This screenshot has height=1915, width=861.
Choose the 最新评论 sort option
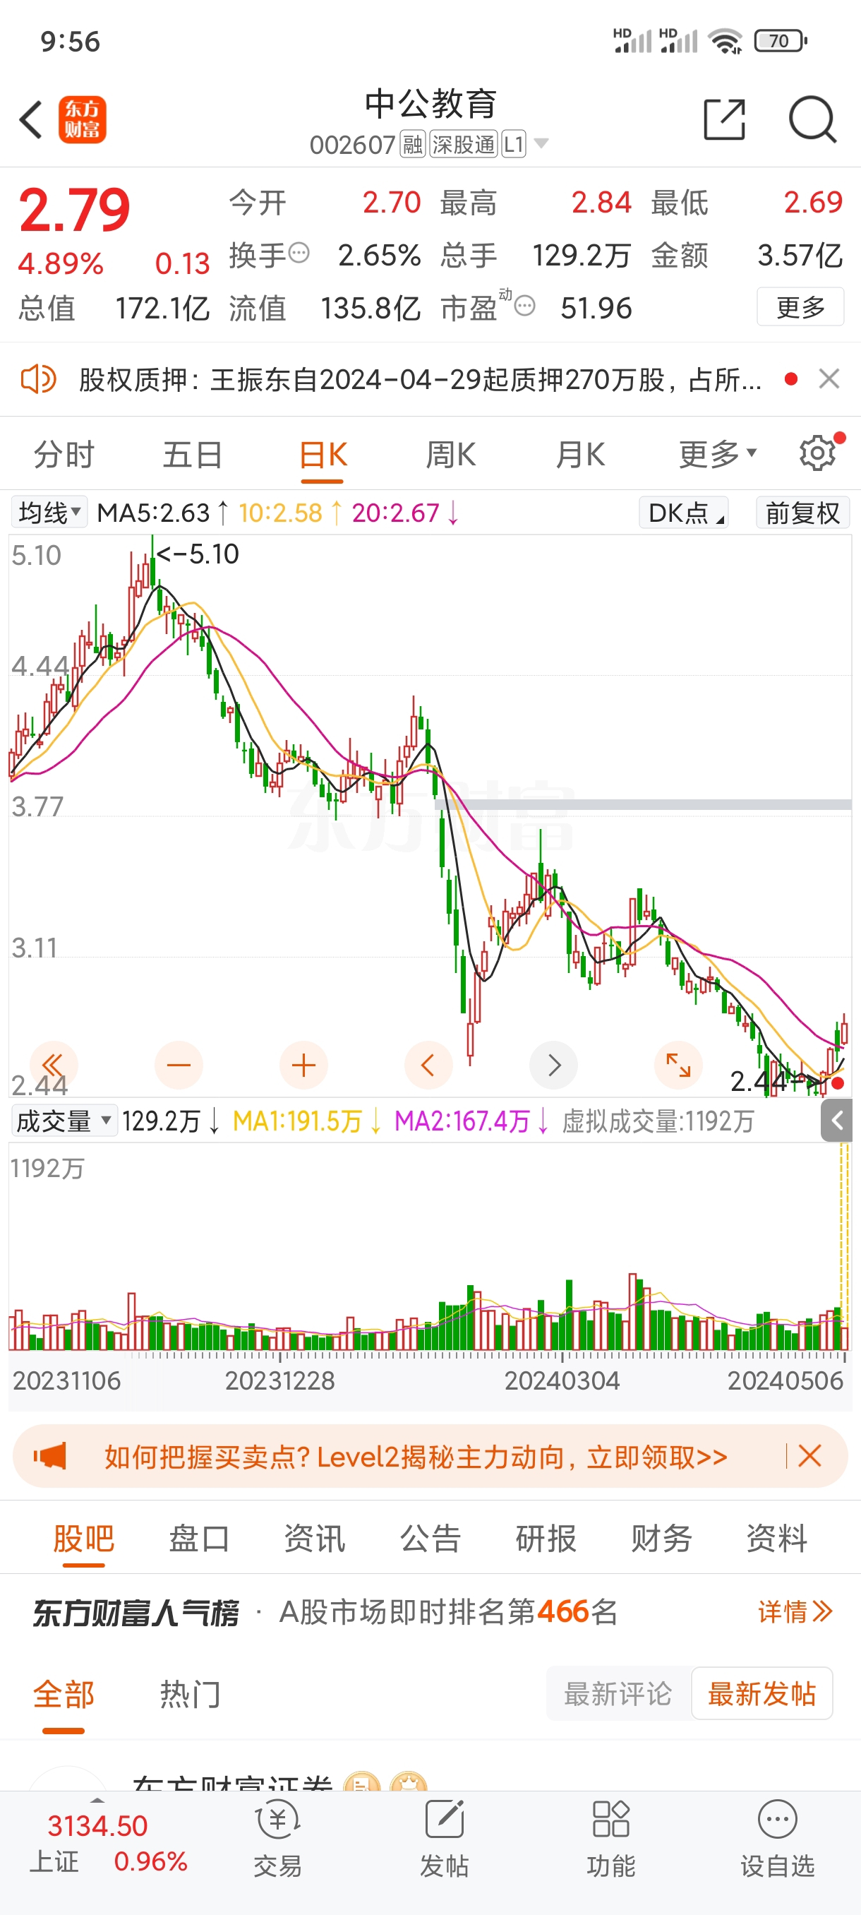[x=618, y=1693]
